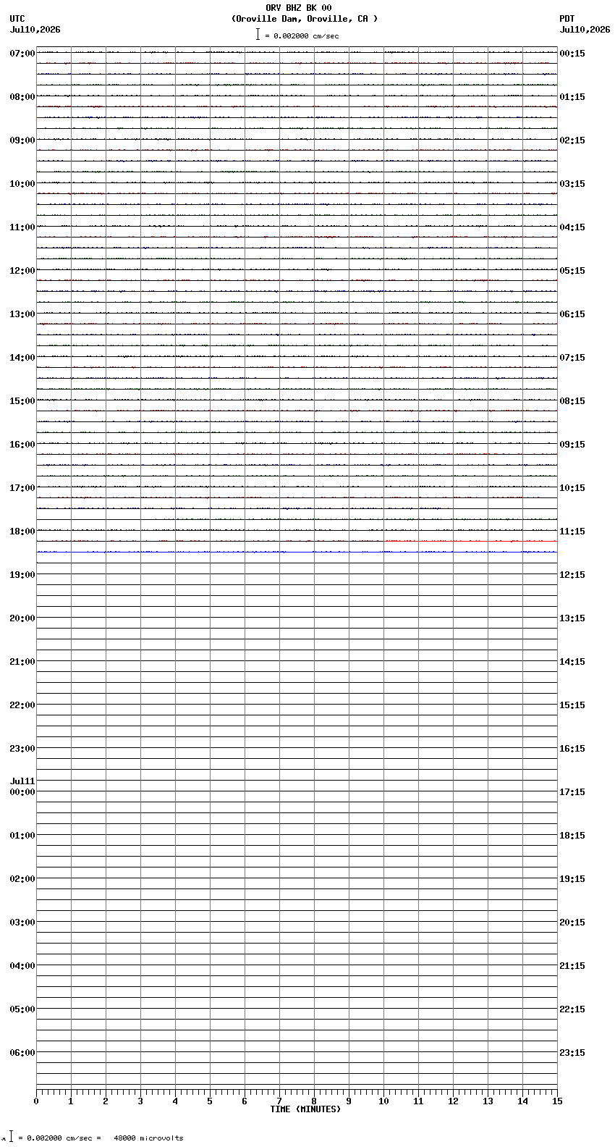Click the '05:00' UTC row label

point(22,1009)
